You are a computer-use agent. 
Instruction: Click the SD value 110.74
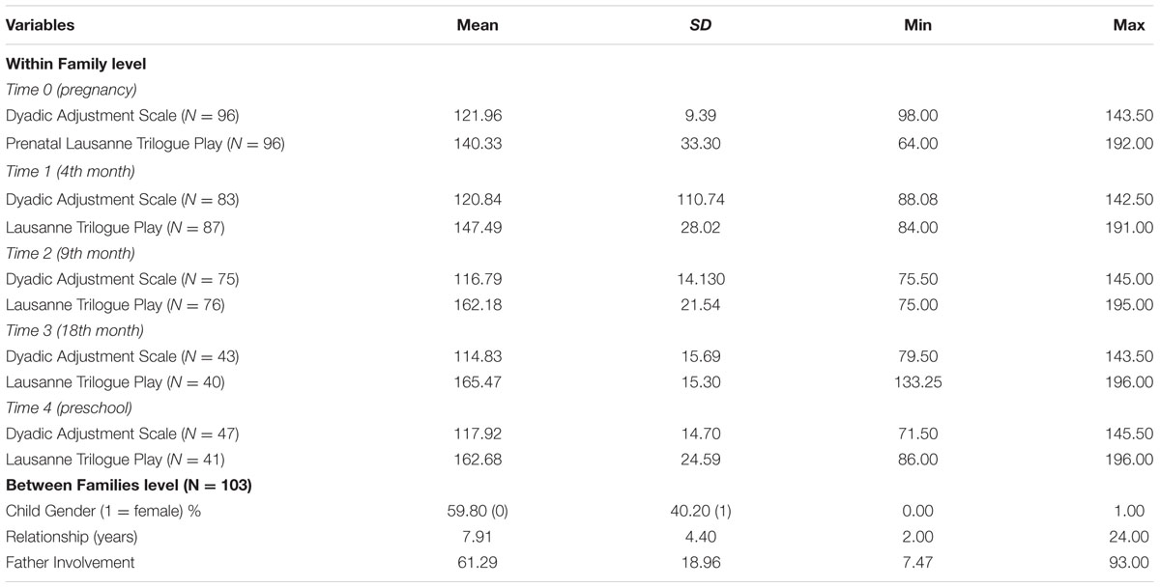700,200
